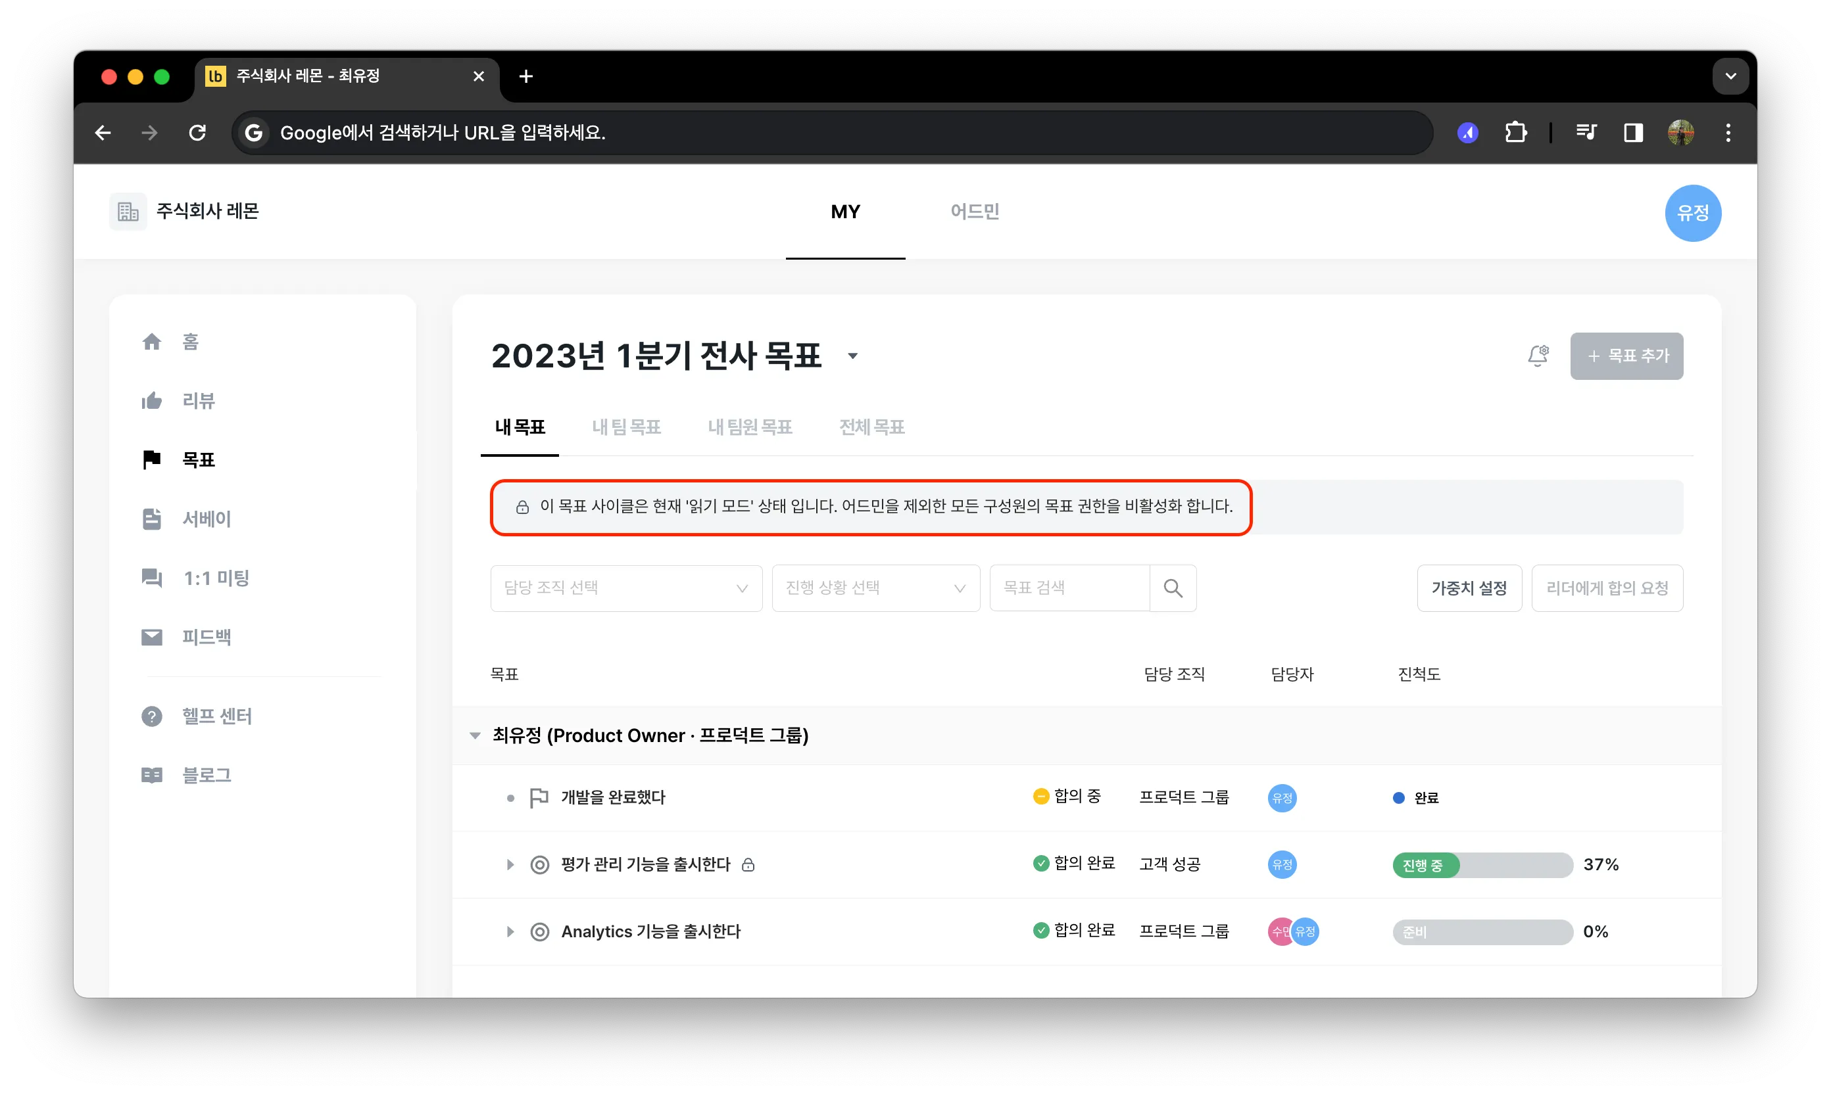Switch to 전체 목표 tab
This screenshot has width=1831, height=1095.
(872, 427)
